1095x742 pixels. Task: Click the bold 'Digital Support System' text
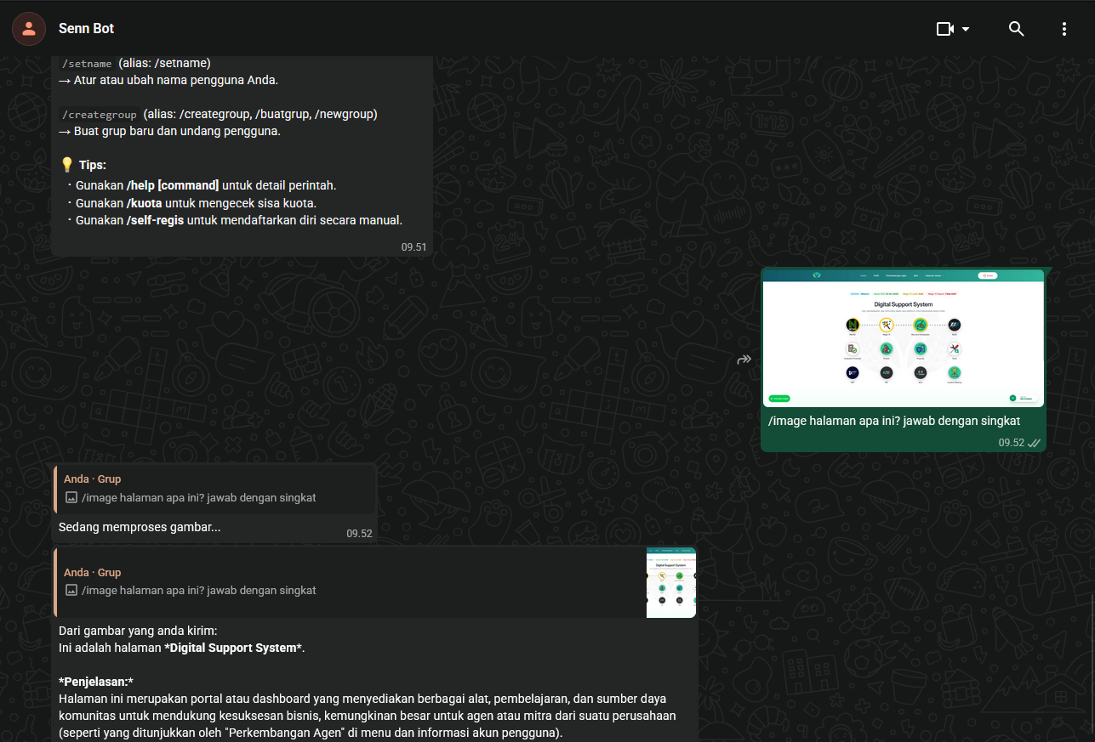[233, 648]
